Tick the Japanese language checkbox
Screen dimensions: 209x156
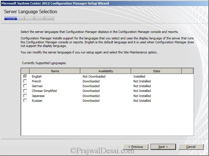25,96
